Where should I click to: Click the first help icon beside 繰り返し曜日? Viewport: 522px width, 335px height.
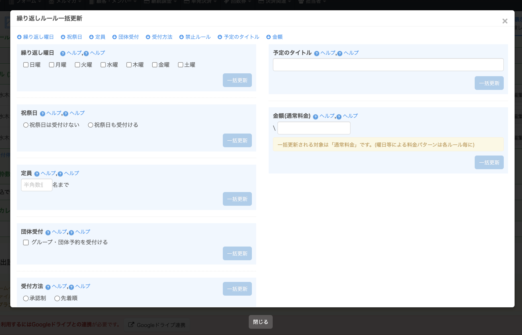pyautogui.click(x=63, y=53)
